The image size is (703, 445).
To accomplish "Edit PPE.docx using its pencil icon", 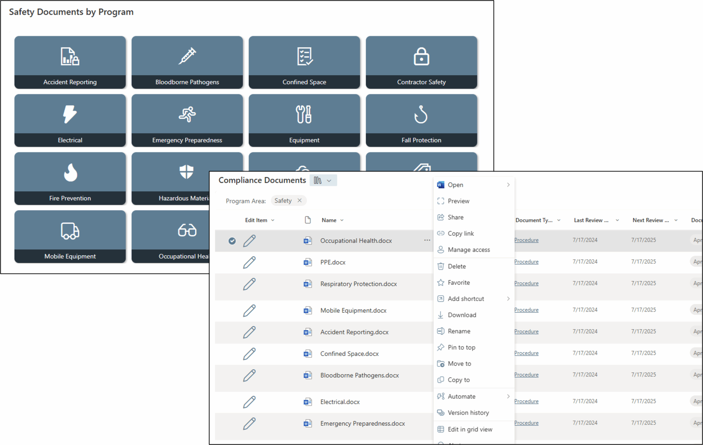I will click(250, 262).
